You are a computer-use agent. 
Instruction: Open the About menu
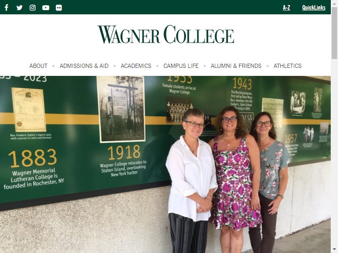tap(38, 66)
